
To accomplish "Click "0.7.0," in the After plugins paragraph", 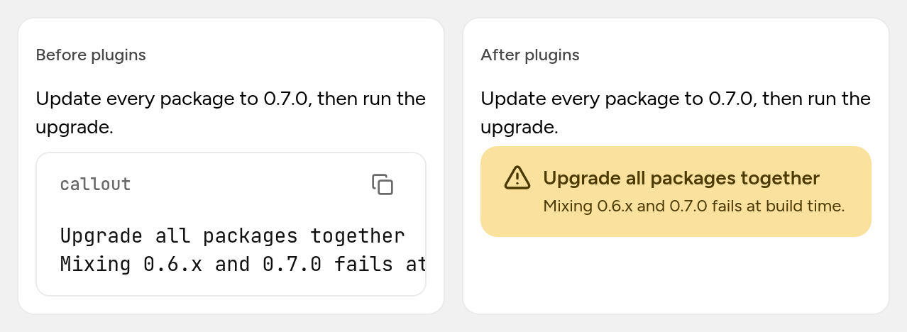I will tap(732, 99).
